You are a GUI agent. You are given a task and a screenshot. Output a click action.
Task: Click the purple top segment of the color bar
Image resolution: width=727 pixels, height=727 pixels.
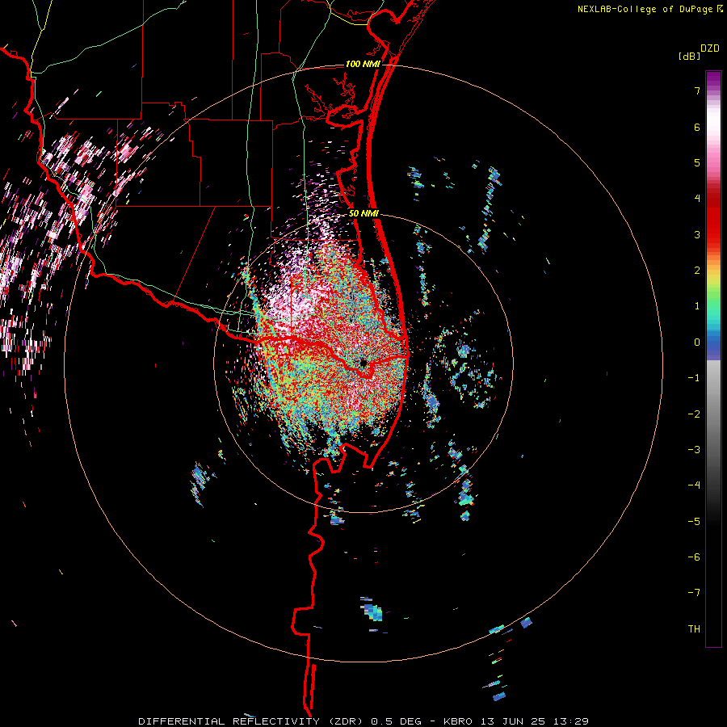coord(713,80)
